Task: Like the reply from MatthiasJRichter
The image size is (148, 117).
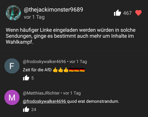Action: coord(26,109)
